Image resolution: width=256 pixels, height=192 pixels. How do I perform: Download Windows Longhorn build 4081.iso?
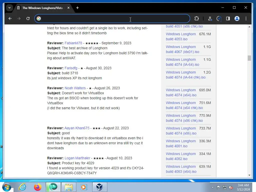click(181, 143)
